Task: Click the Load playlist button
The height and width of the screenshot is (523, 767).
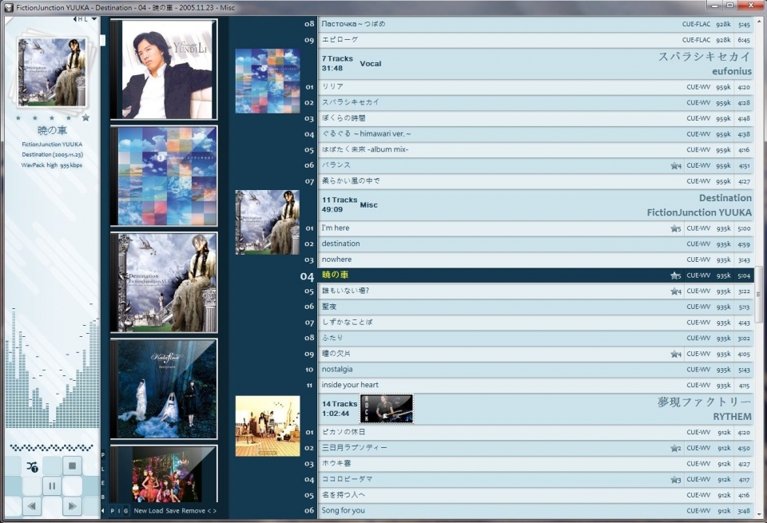Action: pos(156,511)
